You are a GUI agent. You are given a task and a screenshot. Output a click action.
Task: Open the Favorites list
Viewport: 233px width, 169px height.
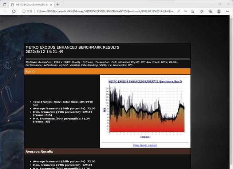pyautogui.click(x=202, y=11)
